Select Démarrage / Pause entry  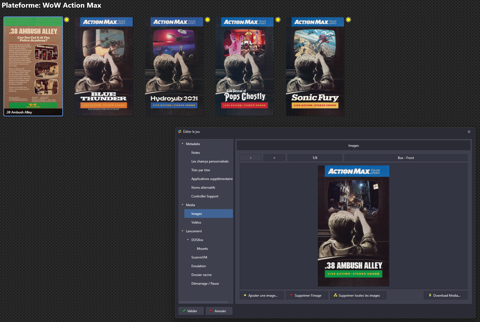(x=205, y=284)
